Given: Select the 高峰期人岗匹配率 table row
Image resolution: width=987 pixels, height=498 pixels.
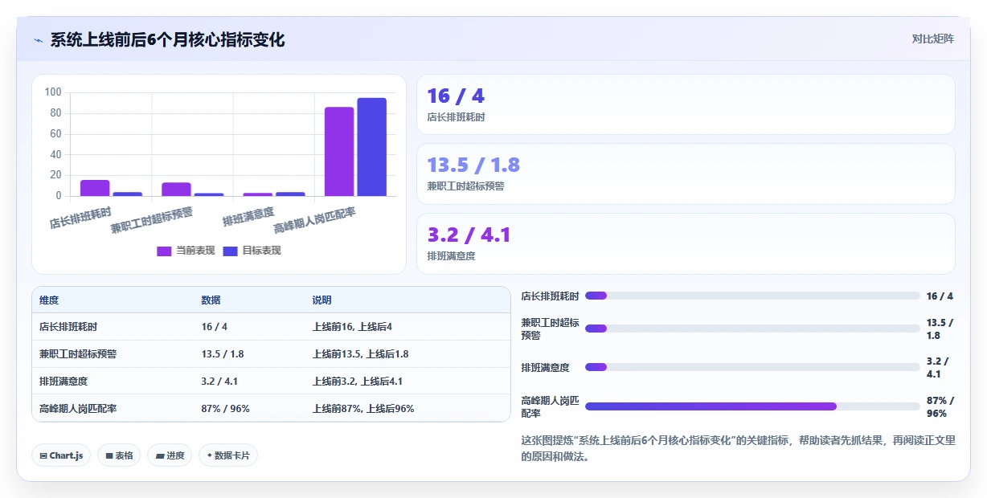Looking at the screenshot, I should point(271,408).
